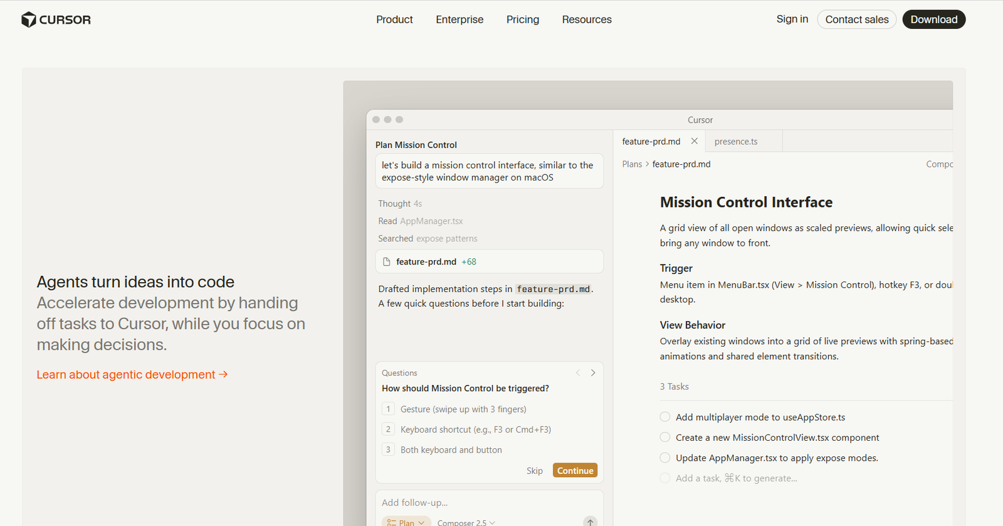Viewport: 1003px width, 526px height.
Task: Go to the previous question arrow
Action: pos(578,372)
